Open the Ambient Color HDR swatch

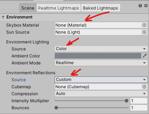[x=98, y=56]
